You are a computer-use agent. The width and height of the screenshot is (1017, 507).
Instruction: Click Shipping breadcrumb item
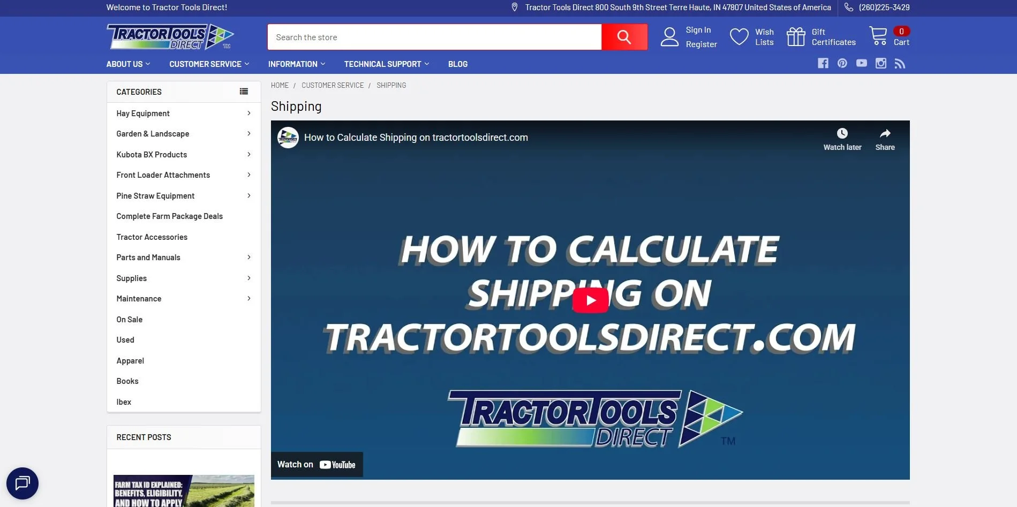[391, 85]
